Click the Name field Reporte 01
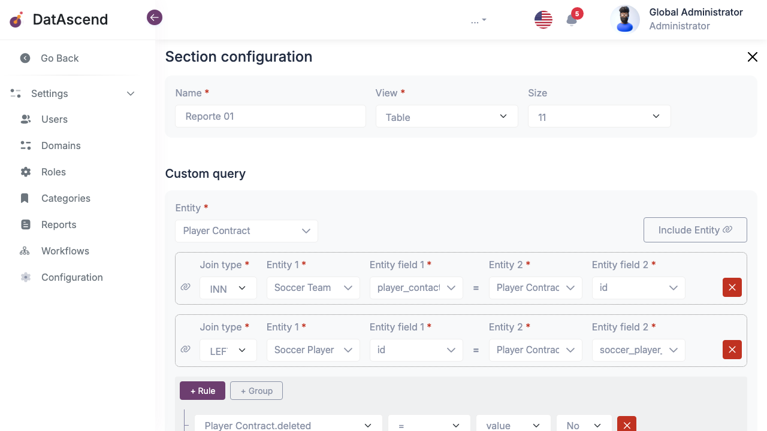The image size is (767, 431). pos(270,116)
